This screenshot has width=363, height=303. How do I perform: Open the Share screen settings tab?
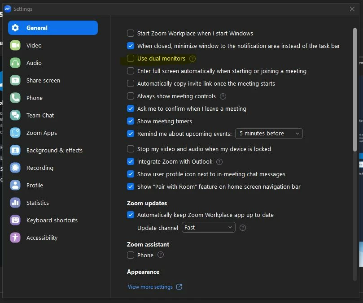53,80
